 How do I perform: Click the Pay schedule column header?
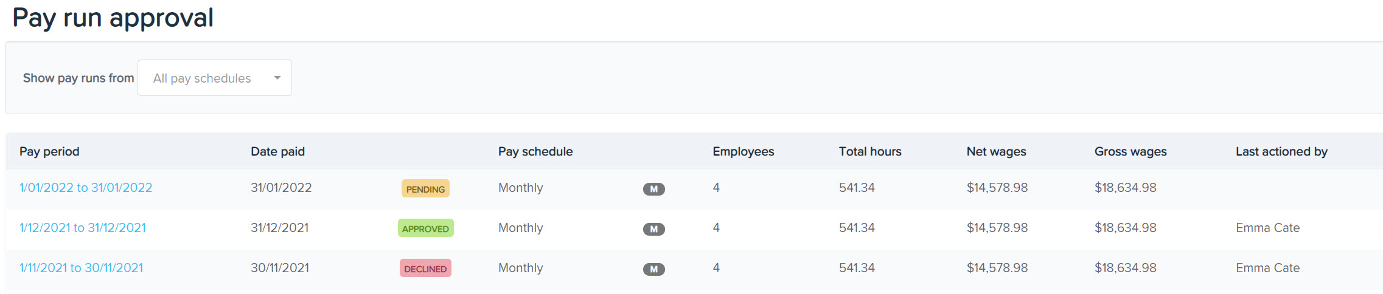tap(535, 151)
